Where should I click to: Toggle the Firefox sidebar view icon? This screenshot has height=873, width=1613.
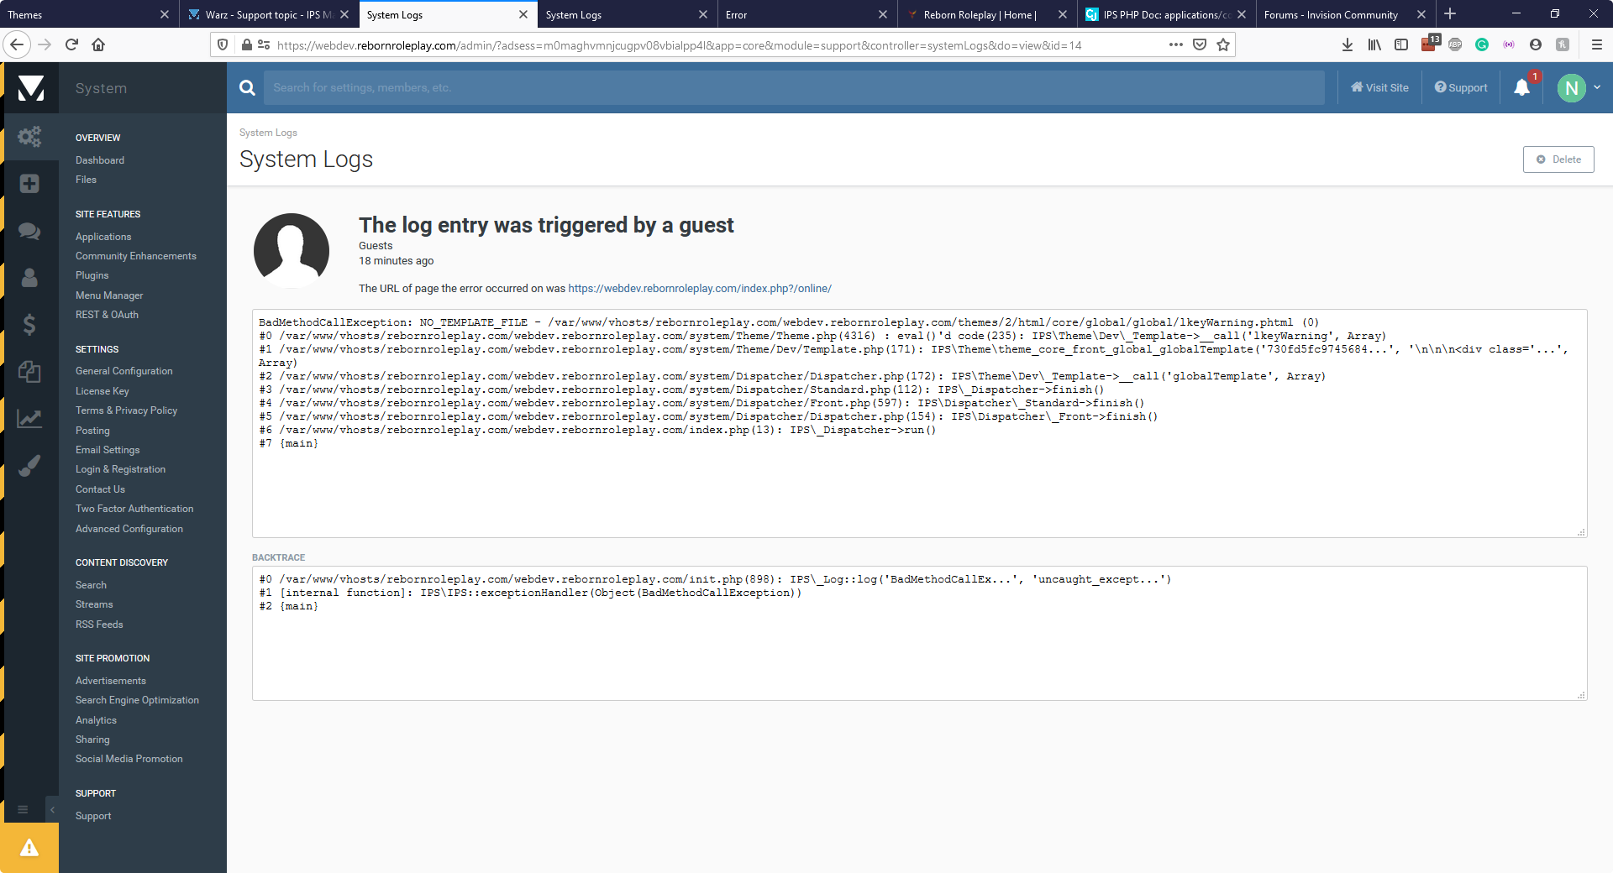tap(1401, 44)
